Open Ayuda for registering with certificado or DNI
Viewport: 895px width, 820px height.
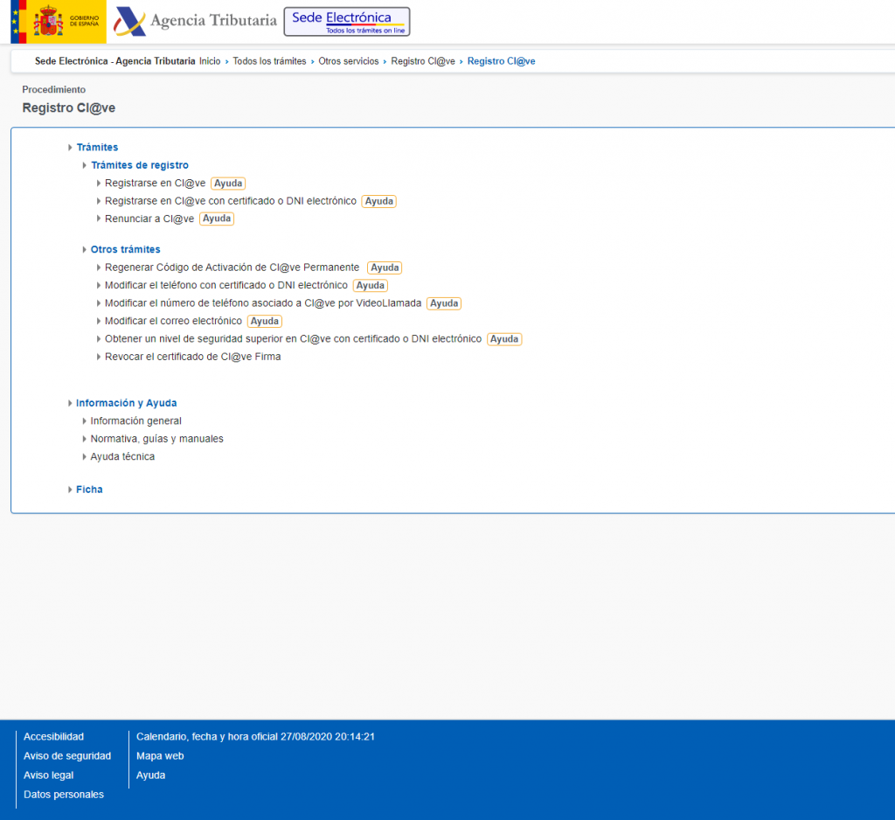(379, 201)
